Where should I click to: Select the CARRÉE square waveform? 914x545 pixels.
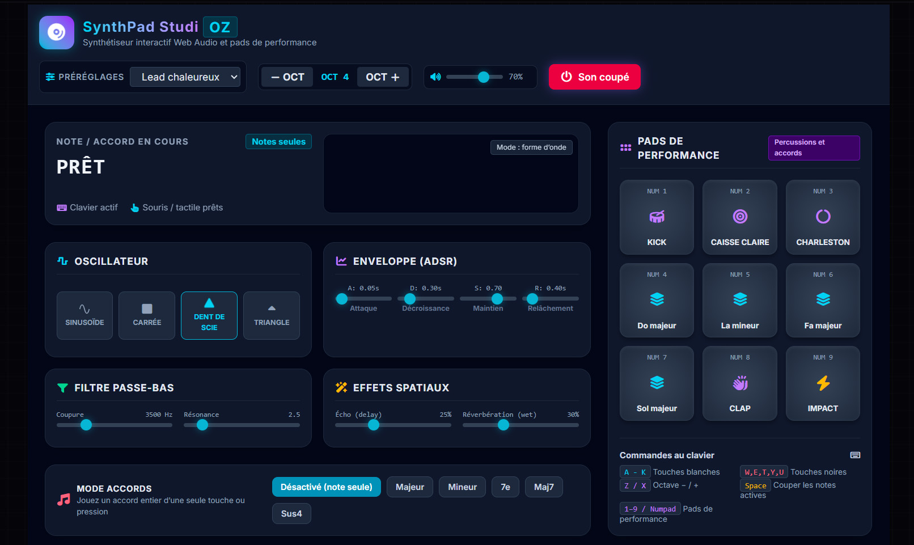pyautogui.click(x=147, y=315)
